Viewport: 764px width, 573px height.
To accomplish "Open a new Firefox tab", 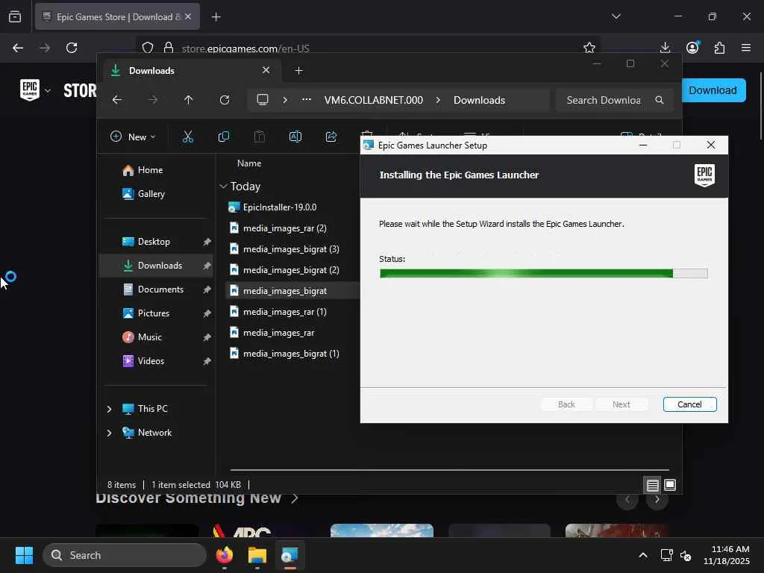I will (x=216, y=17).
